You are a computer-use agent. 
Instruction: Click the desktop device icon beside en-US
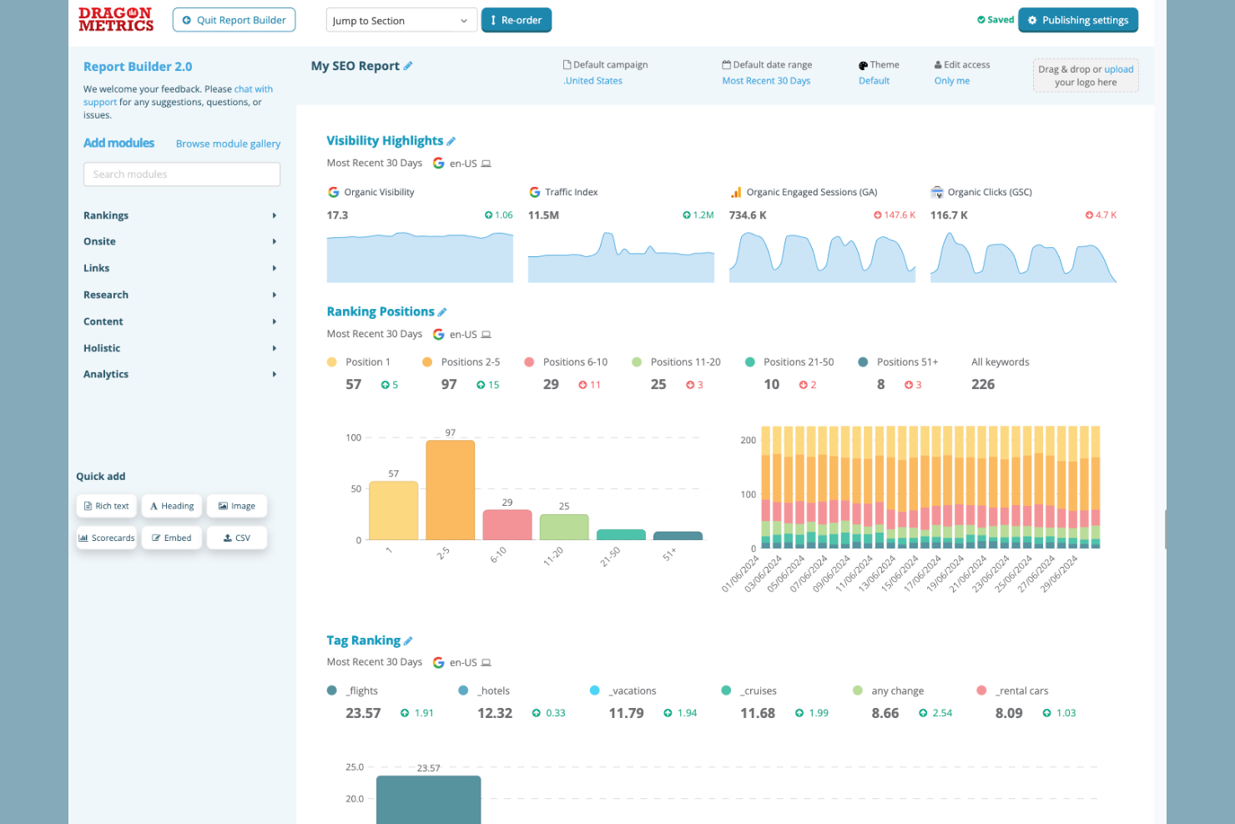click(486, 162)
